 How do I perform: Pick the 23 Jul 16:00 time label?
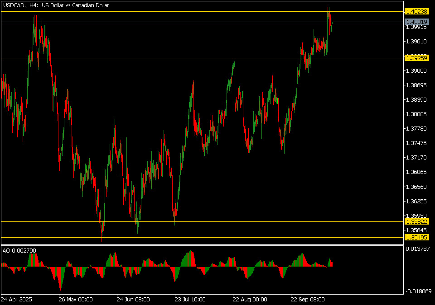click(191, 299)
